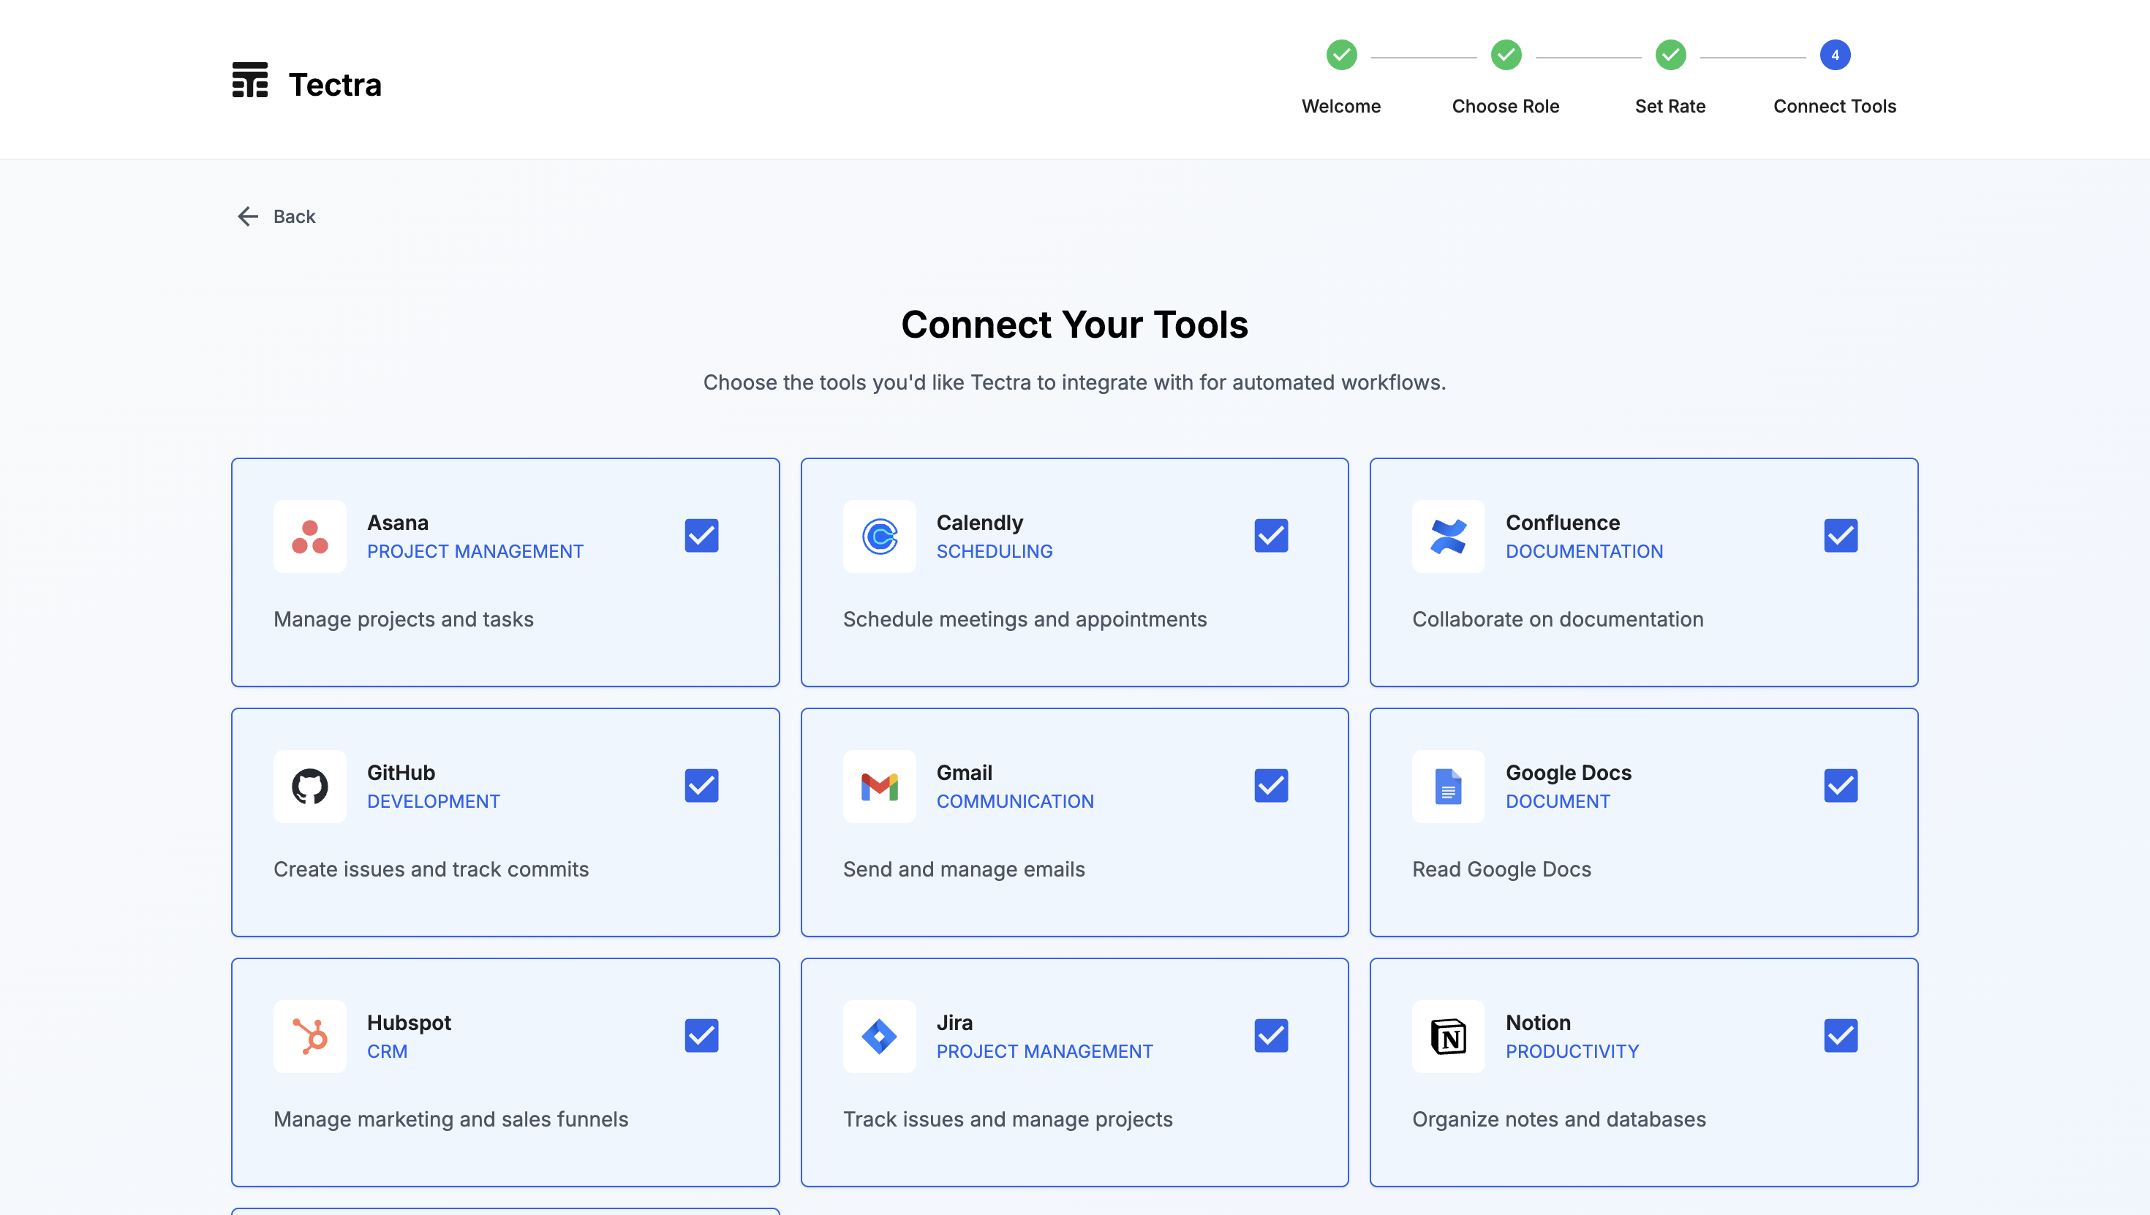Toggle the Hubspot checkbox off
The width and height of the screenshot is (2150, 1215).
pyautogui.click(x=702, y=1036)
